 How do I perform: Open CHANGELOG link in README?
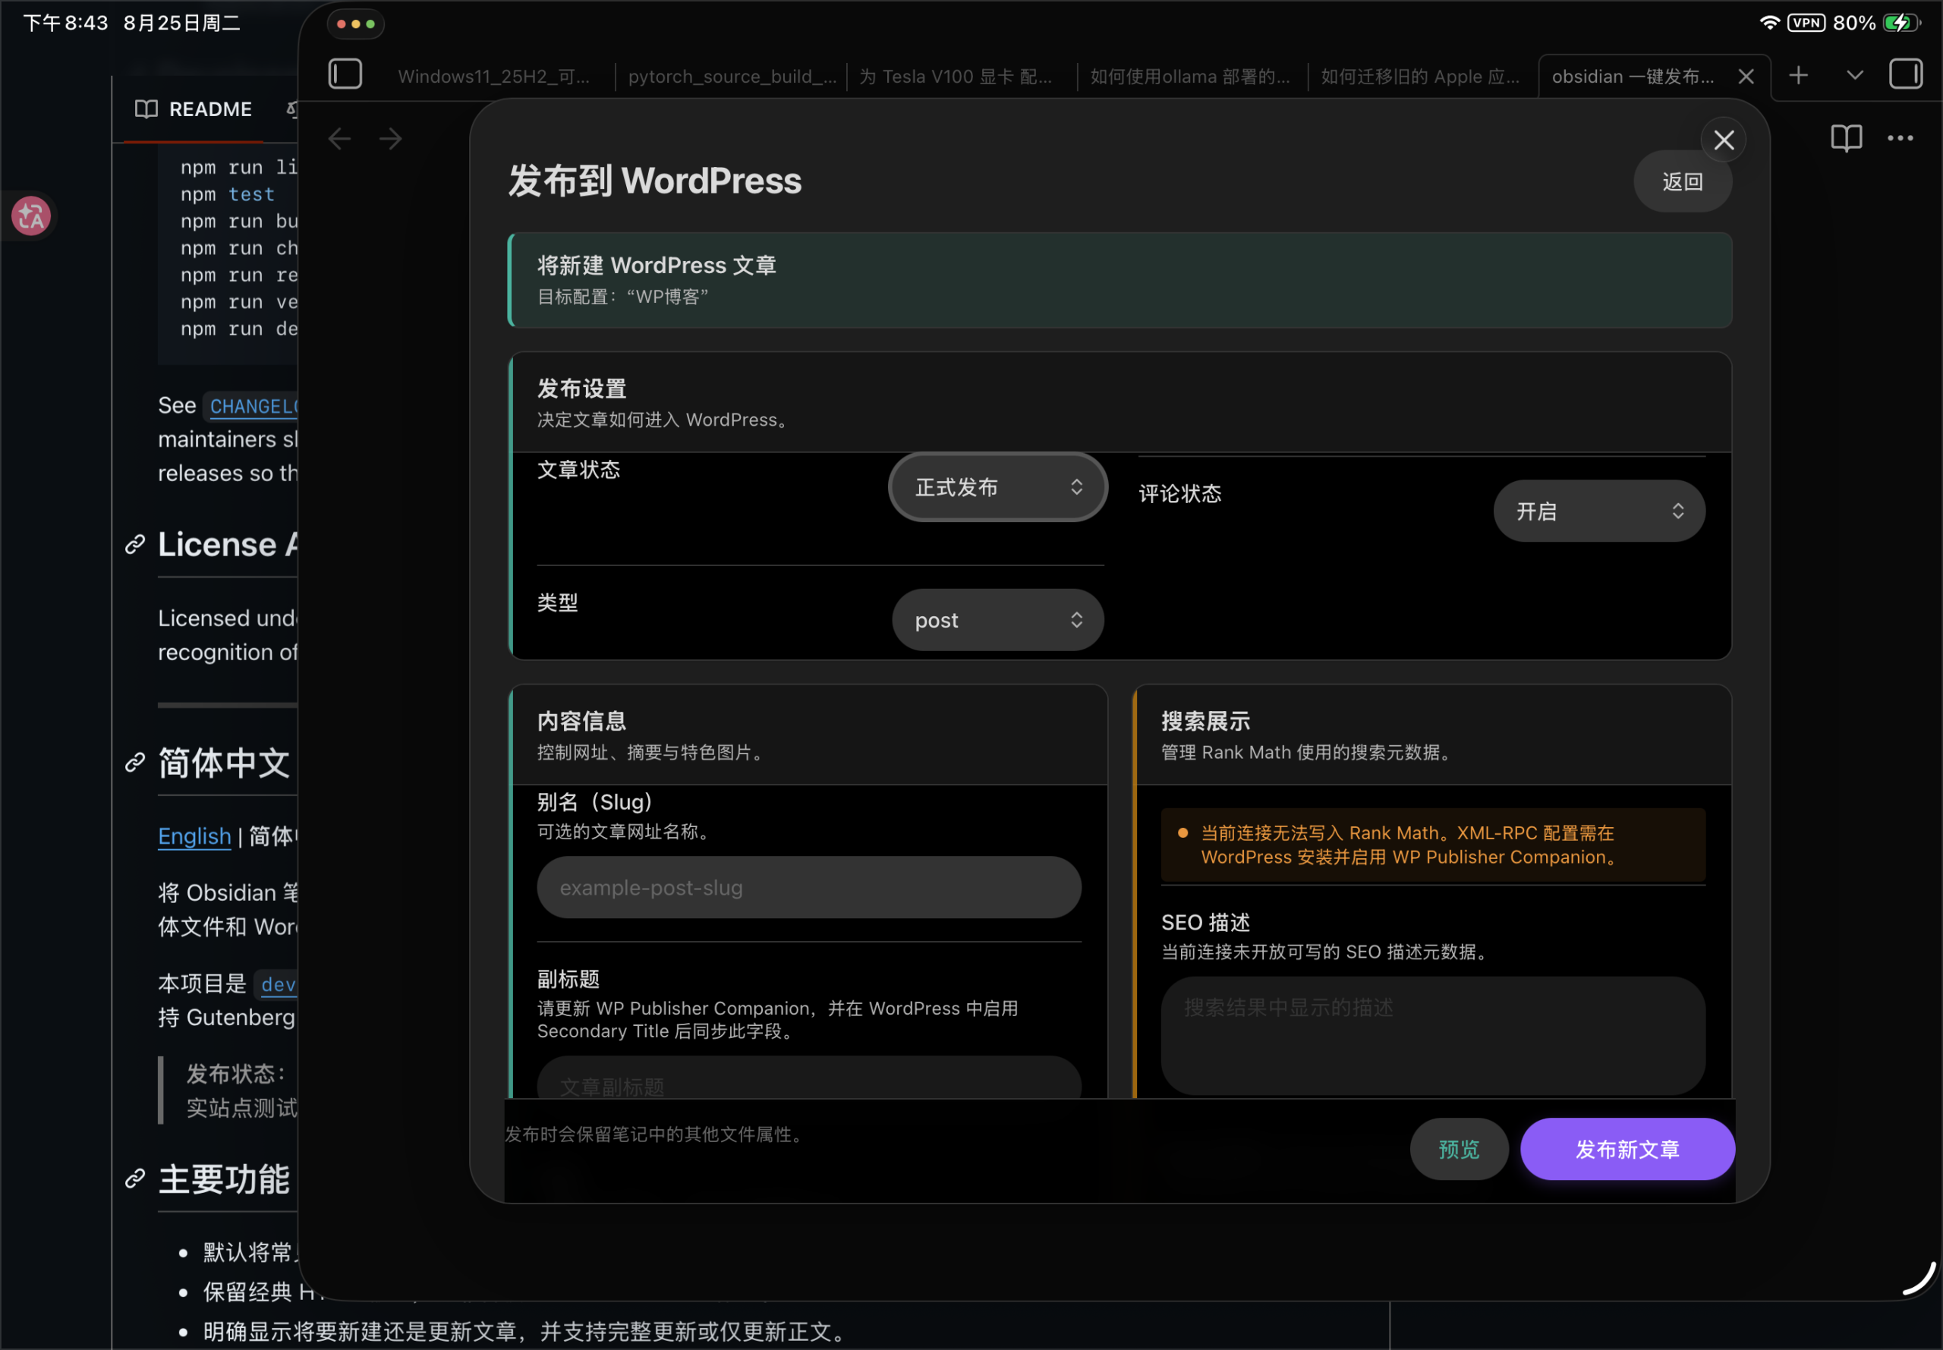(x=253, y=406)
